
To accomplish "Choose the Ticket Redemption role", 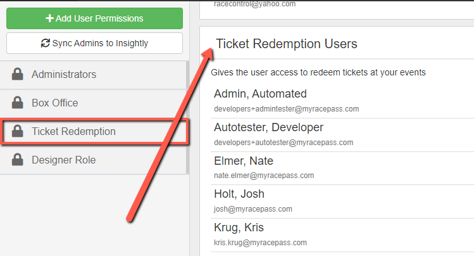I will pyautogui.click(x=94, y=132).
